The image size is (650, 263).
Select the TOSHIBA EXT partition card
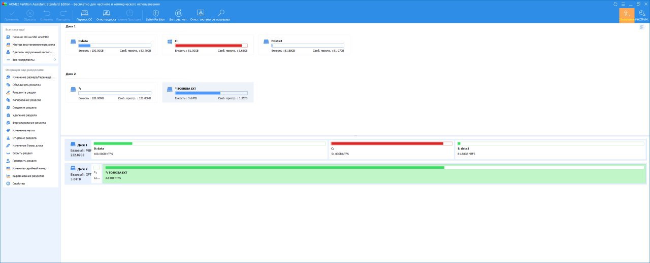(208, 92)
